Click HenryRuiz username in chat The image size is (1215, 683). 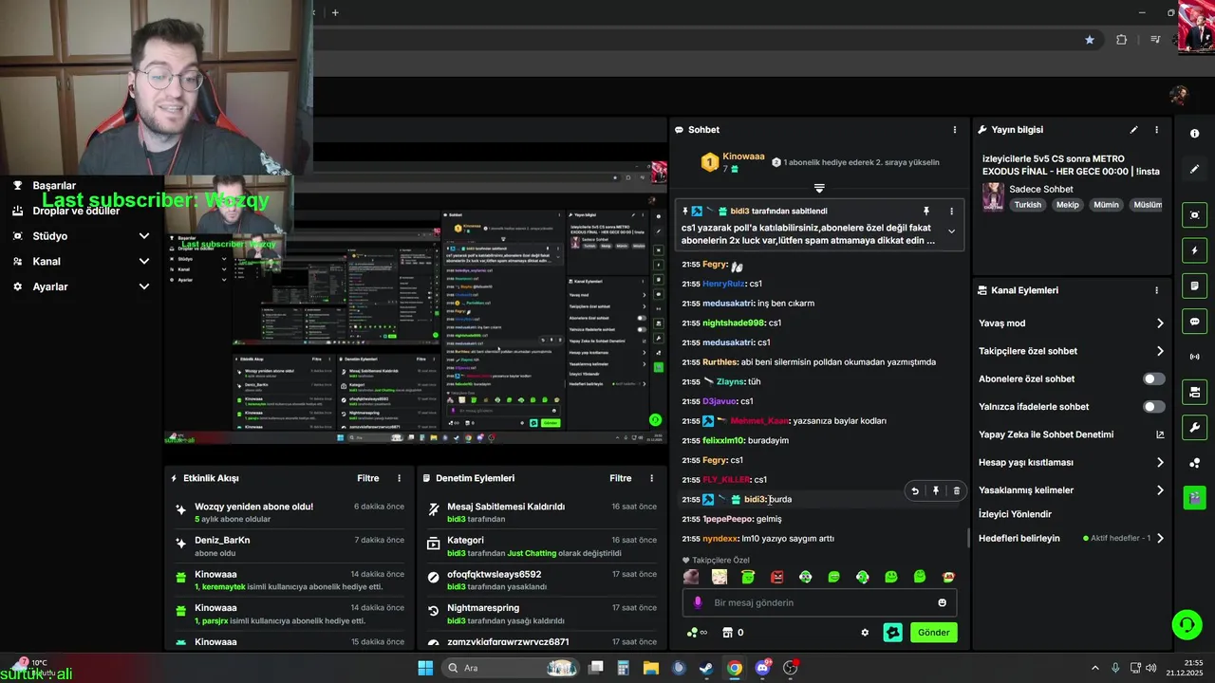point(723,284)
